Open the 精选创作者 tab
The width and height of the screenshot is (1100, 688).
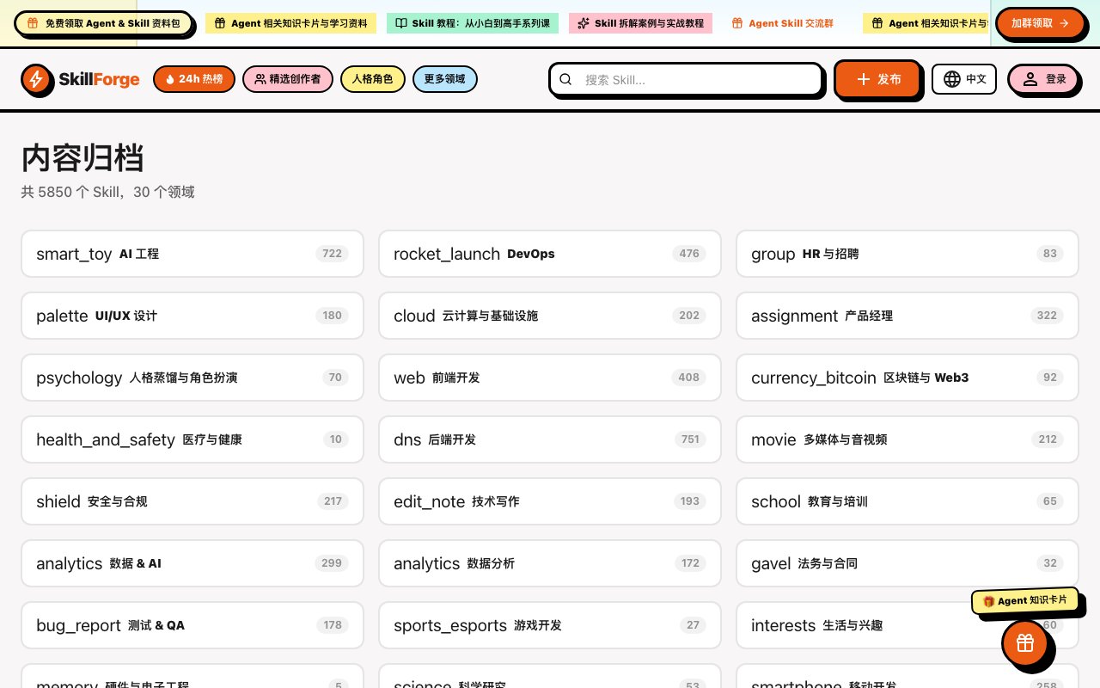pyautogui.click(x=288, y=79)
